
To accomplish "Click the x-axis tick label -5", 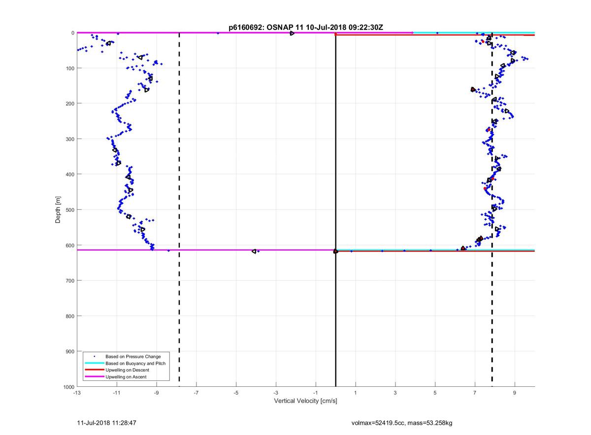I will click(x=236, y=393).
